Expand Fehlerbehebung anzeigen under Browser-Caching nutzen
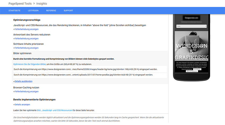This screenshot has height=125, width=225. [x=26, y=91]
